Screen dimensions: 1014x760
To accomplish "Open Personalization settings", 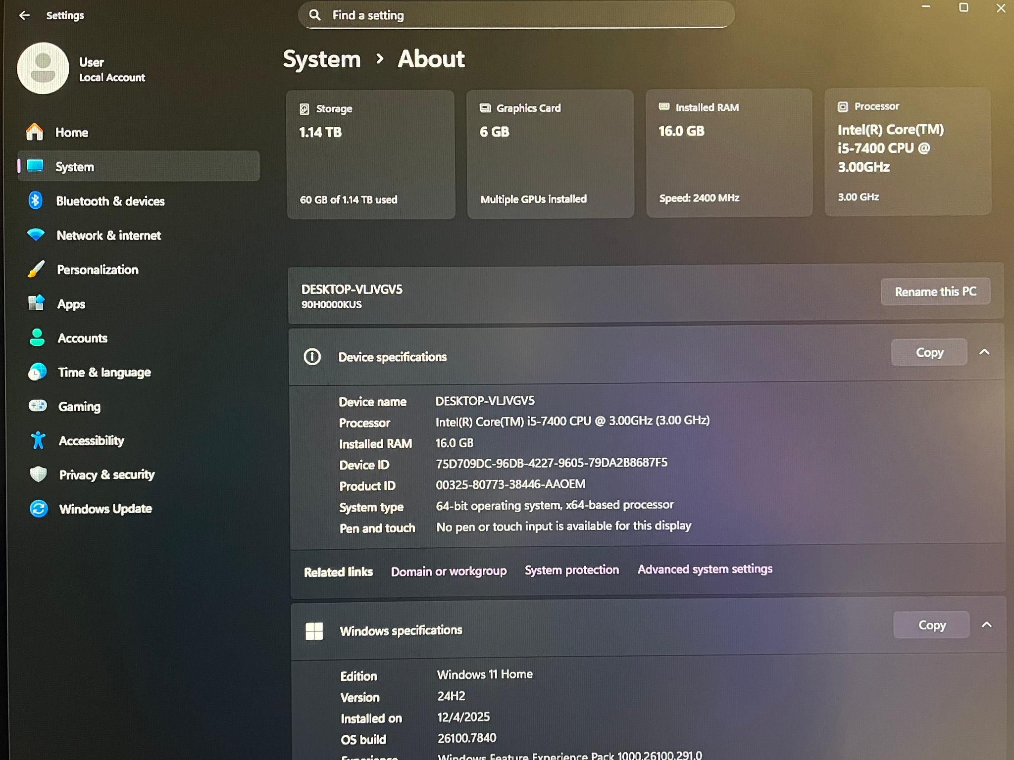I will pyautogui.click(x=139, y=270).
